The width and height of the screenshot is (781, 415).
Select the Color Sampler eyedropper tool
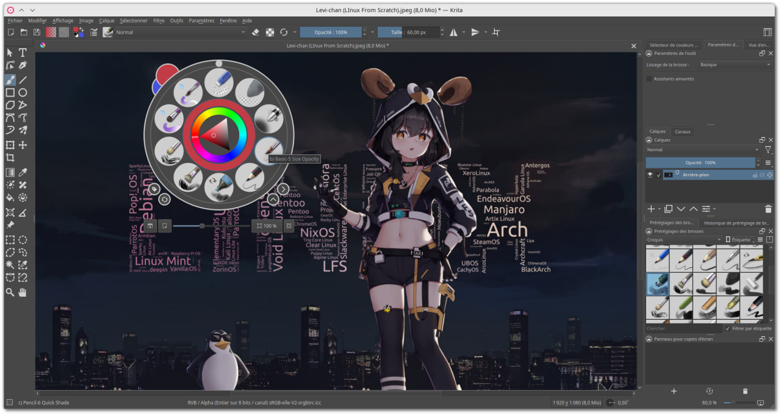[x=23, y=173]
